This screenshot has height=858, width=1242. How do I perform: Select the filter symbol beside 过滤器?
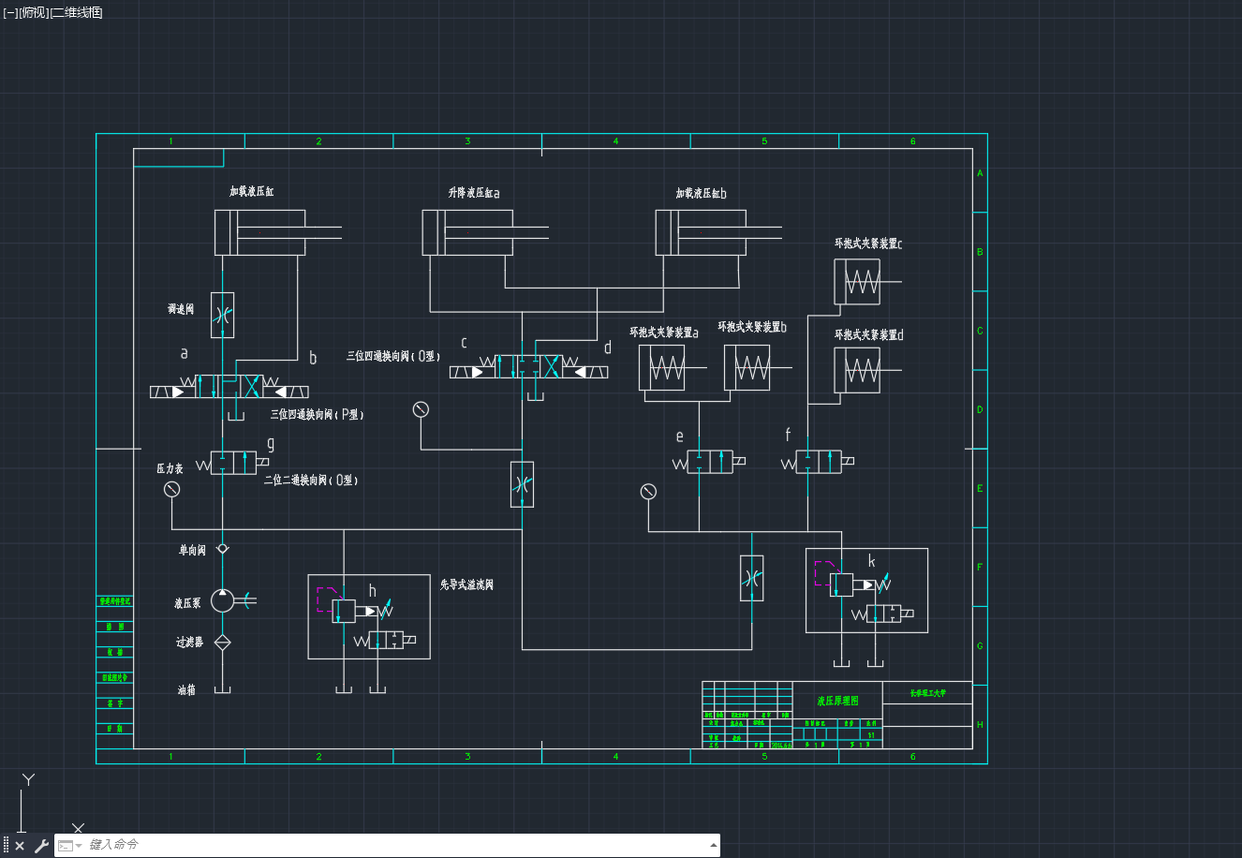223,643
